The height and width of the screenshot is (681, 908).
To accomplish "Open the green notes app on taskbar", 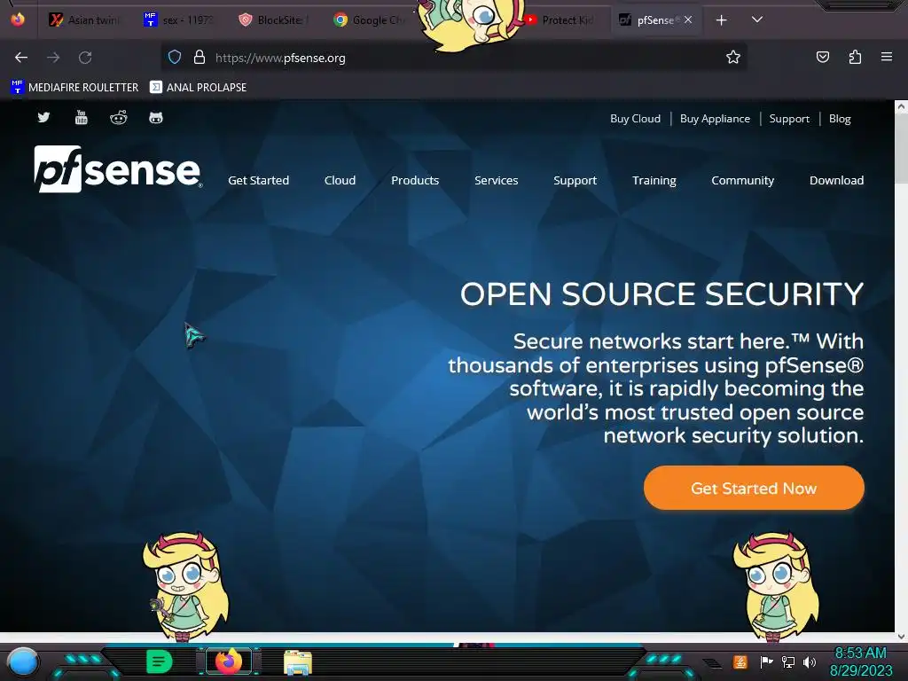I will click(x=160, y=661).
